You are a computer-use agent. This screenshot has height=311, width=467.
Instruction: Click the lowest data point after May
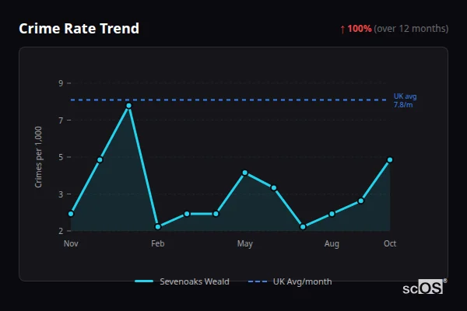tap(303, 227)
